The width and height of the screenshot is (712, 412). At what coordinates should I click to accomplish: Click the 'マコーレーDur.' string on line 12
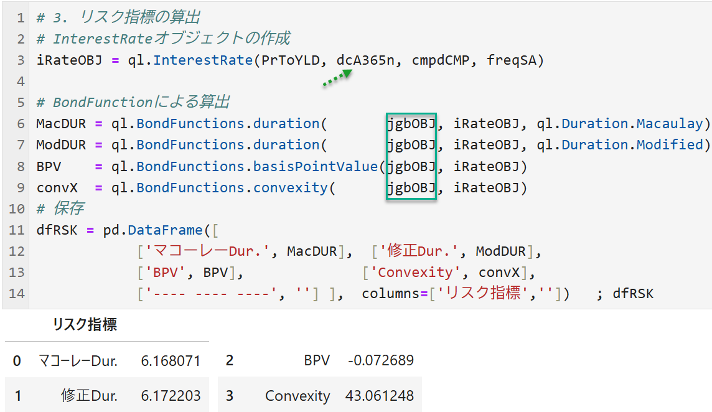click(x=208, y=251)
